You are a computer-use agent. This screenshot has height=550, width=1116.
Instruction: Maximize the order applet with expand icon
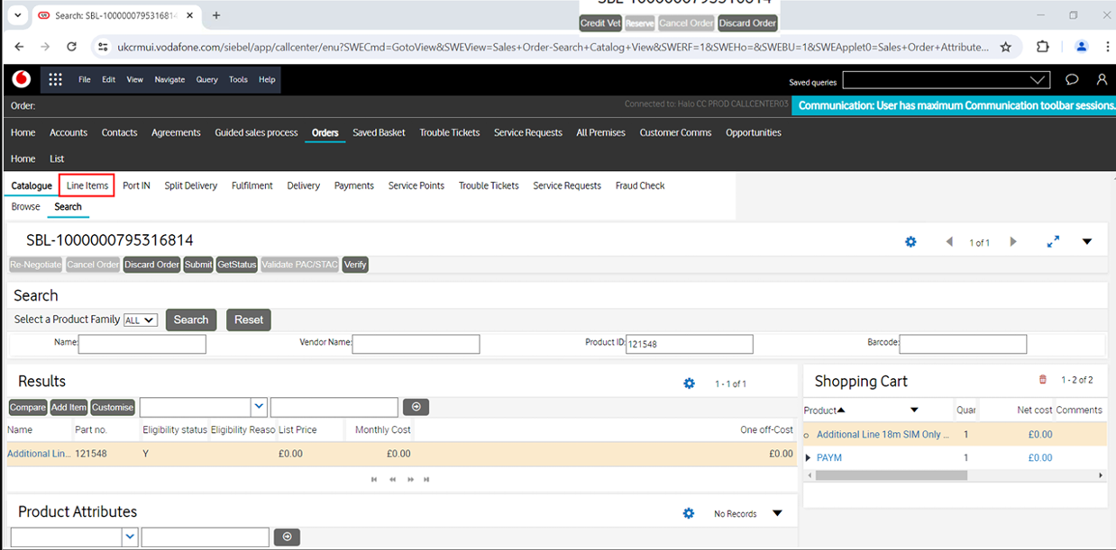pos(1053,242)
